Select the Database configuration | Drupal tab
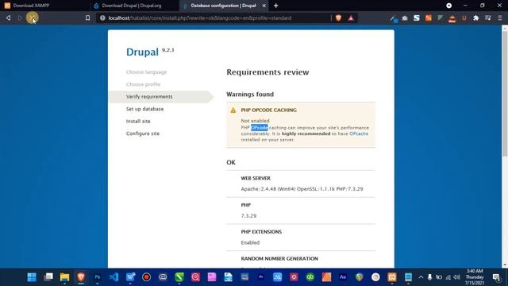The width and height of the screenshot is (508, 286). [223, 6]
